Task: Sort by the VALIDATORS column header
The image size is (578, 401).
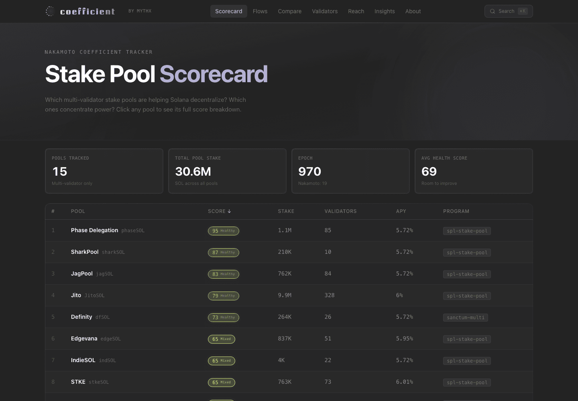Action: click(340, 211)
